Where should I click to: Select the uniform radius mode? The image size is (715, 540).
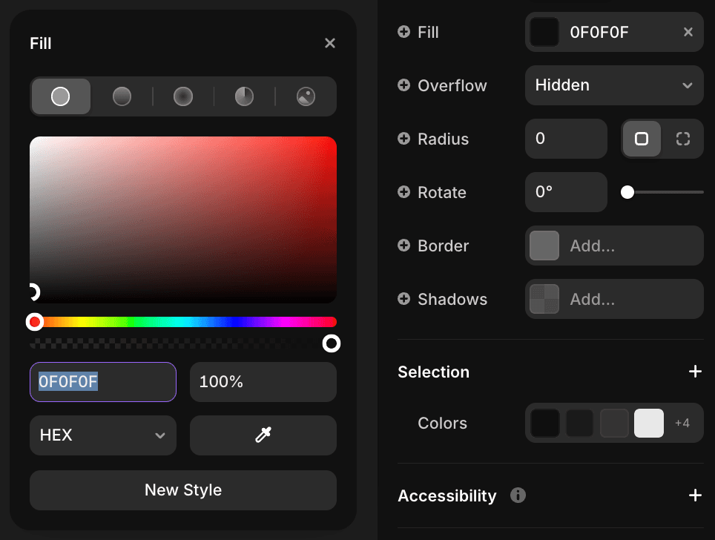coord(642,139)
